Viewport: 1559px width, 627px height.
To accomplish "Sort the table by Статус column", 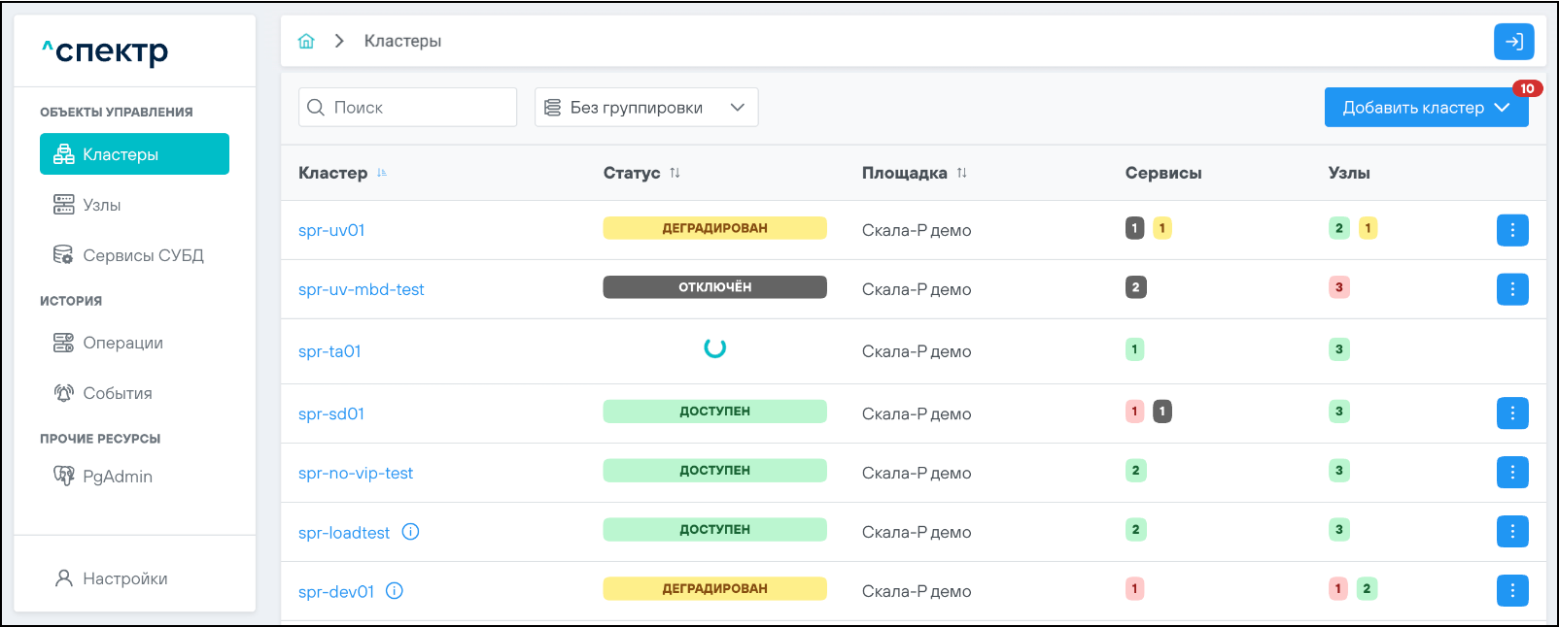I will (x=675, y=173).
